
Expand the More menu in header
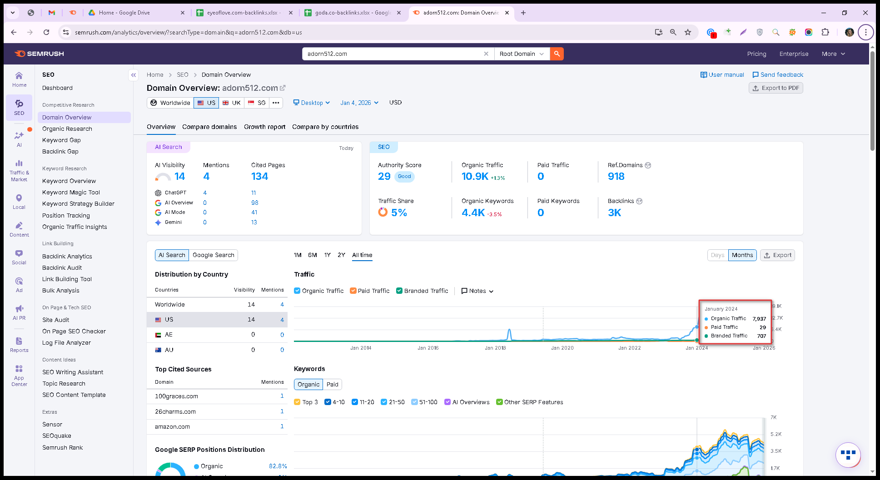pos(833,54)
